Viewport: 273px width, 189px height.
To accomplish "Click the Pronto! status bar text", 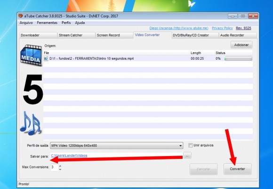I will [x=24, y=184].
